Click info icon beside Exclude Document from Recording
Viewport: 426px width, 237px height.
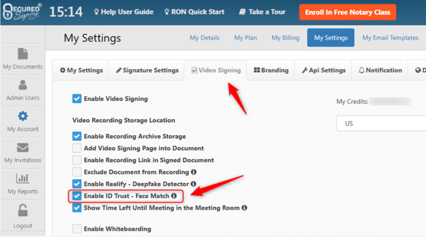click(x=193, y=172)
